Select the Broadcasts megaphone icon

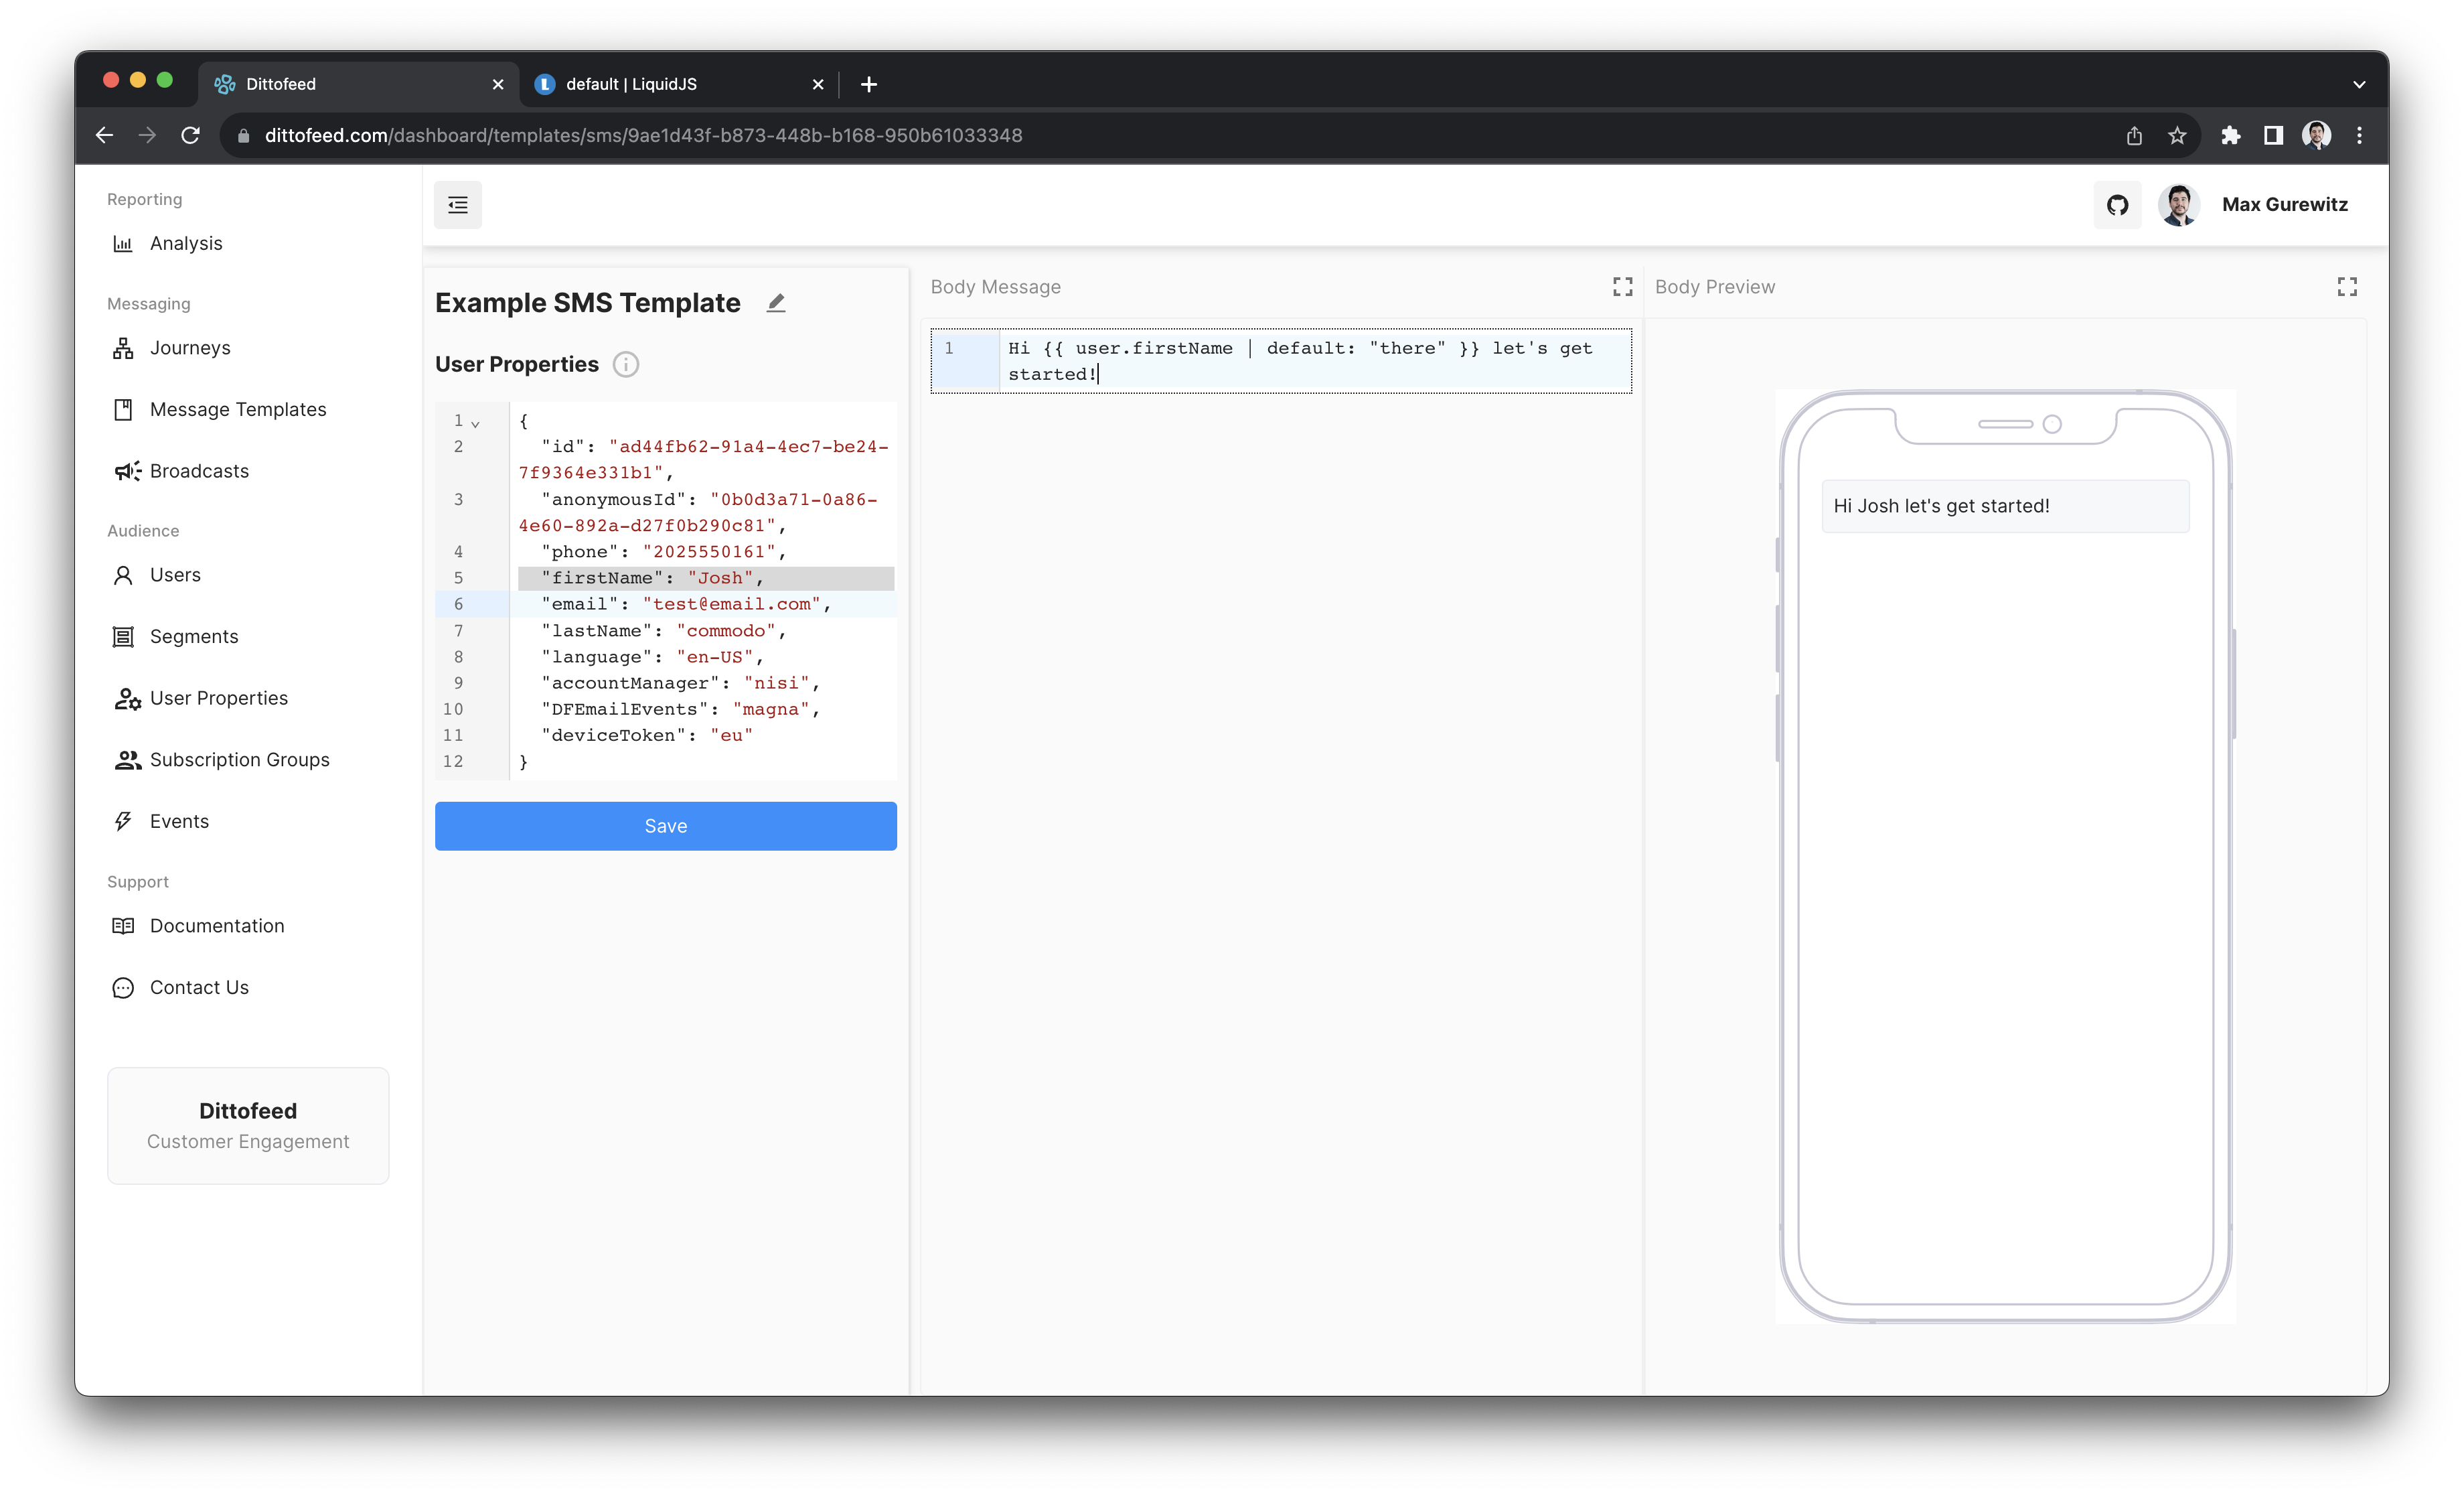[x=126, y=470]
